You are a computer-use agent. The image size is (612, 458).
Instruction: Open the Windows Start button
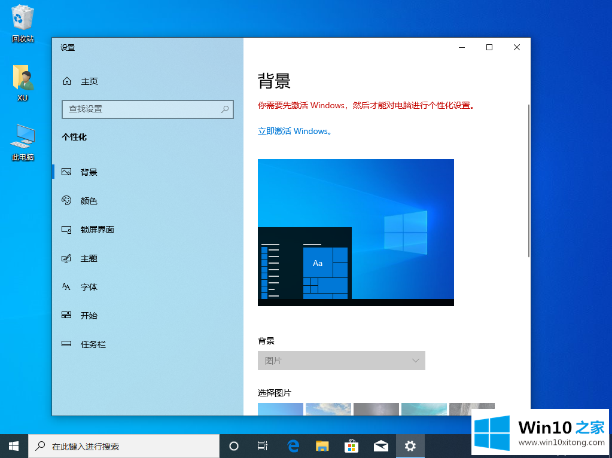14,446
